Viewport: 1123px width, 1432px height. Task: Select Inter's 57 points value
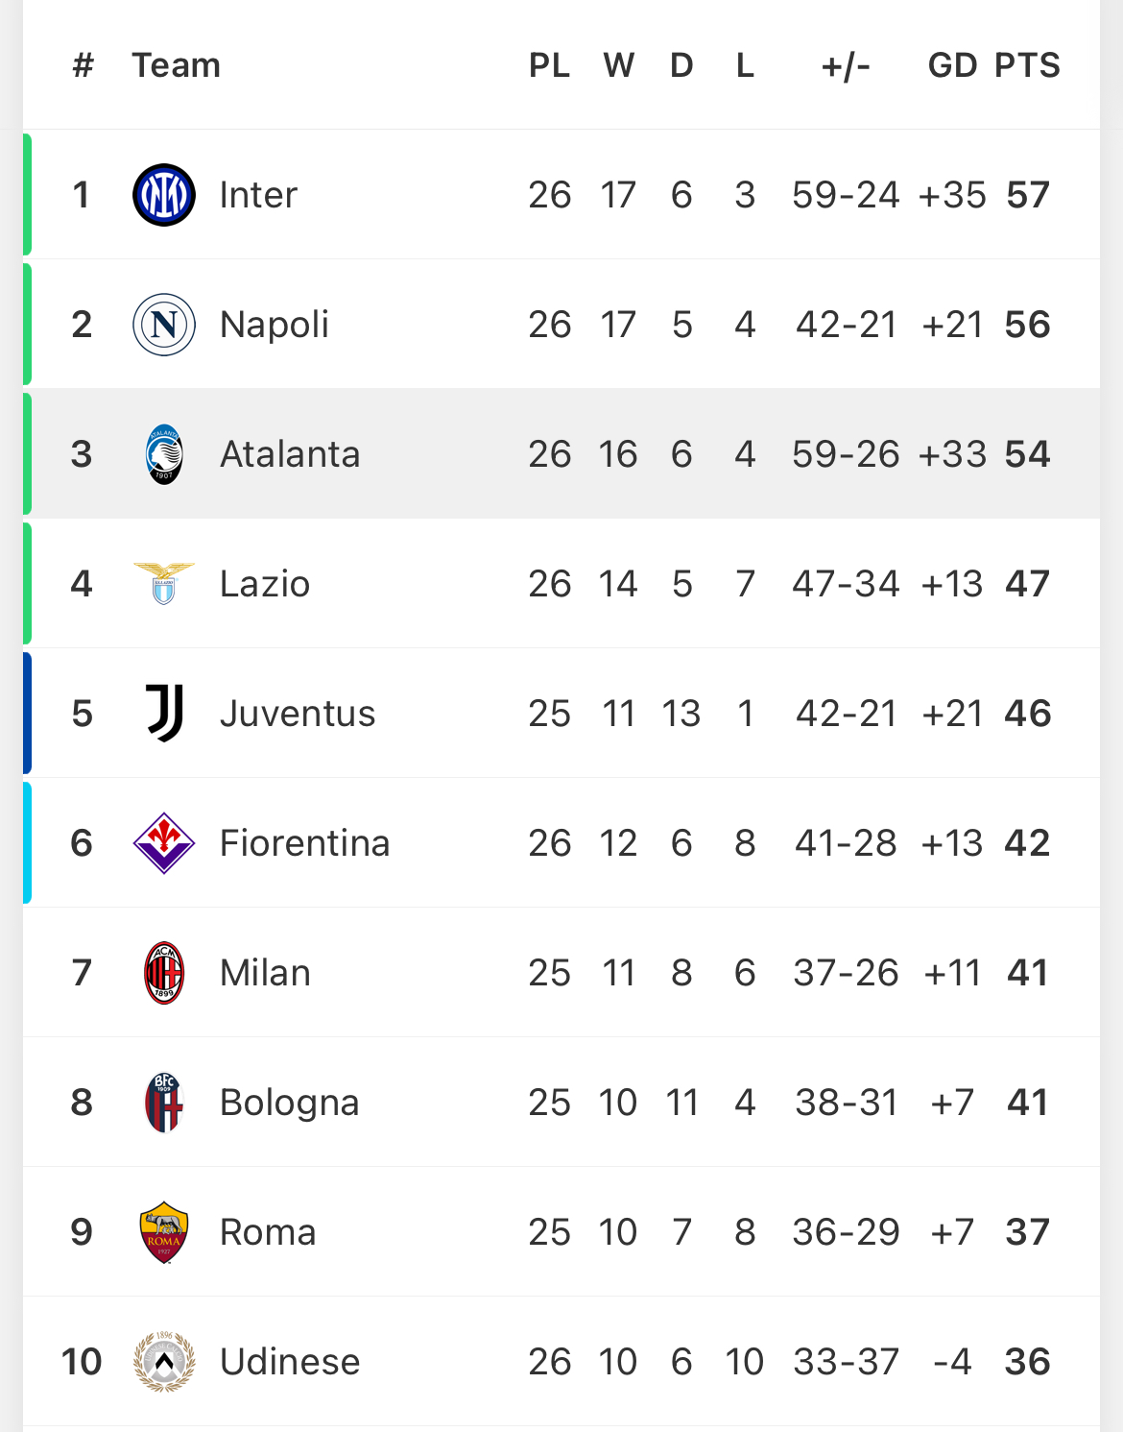click(x=1028, y=195)
